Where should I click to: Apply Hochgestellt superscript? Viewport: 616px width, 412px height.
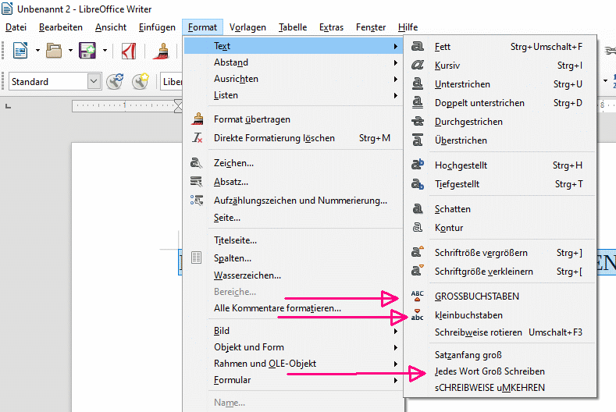(500, 165)
